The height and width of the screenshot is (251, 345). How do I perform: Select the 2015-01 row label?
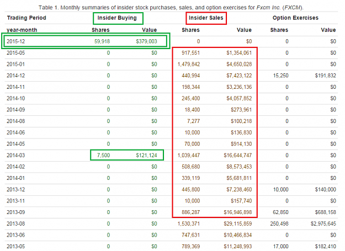(x=15, y=64)
